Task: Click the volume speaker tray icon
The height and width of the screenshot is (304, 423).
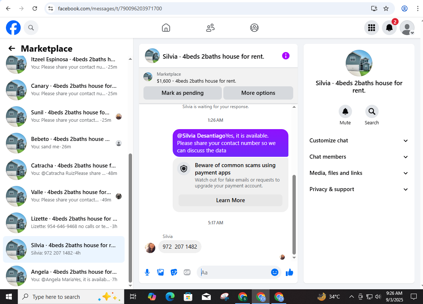Action: coord(378,297)
